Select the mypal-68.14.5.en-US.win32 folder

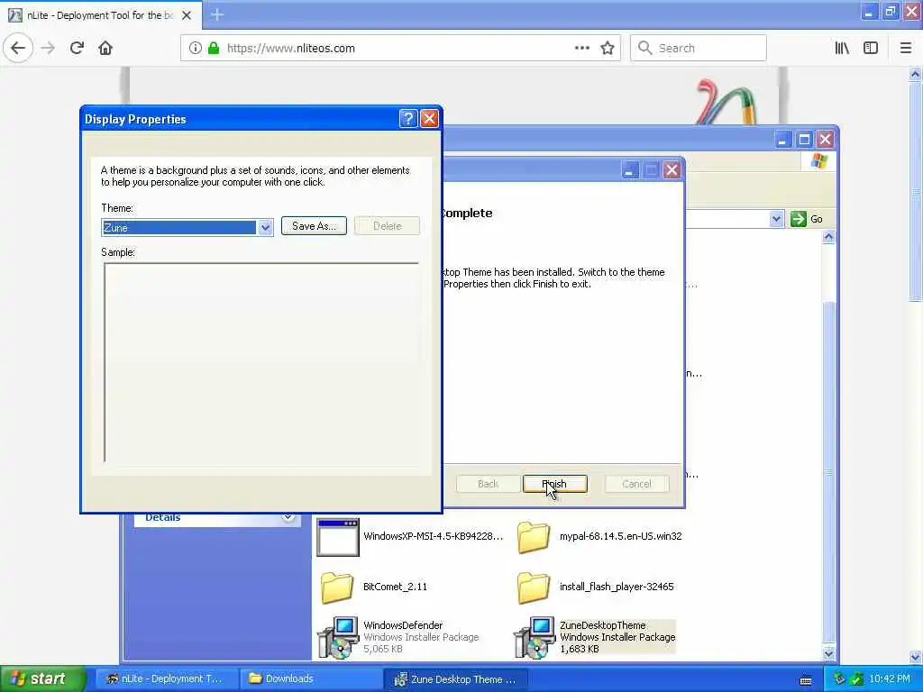600,537
